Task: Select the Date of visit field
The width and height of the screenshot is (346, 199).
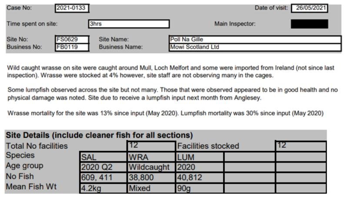Action: (309, 8)
